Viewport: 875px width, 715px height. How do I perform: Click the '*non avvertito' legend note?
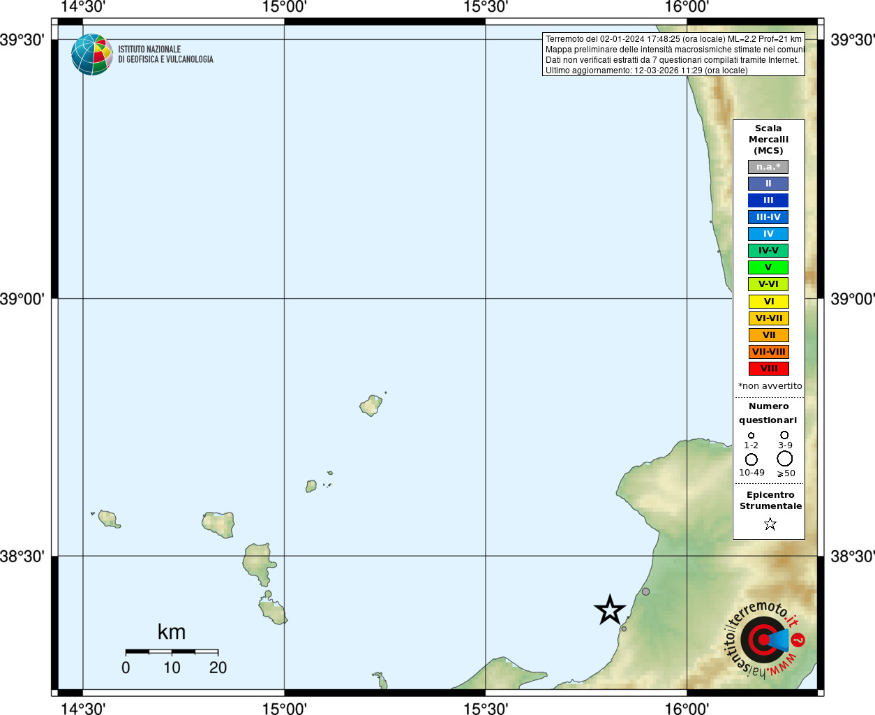[770, 386]
